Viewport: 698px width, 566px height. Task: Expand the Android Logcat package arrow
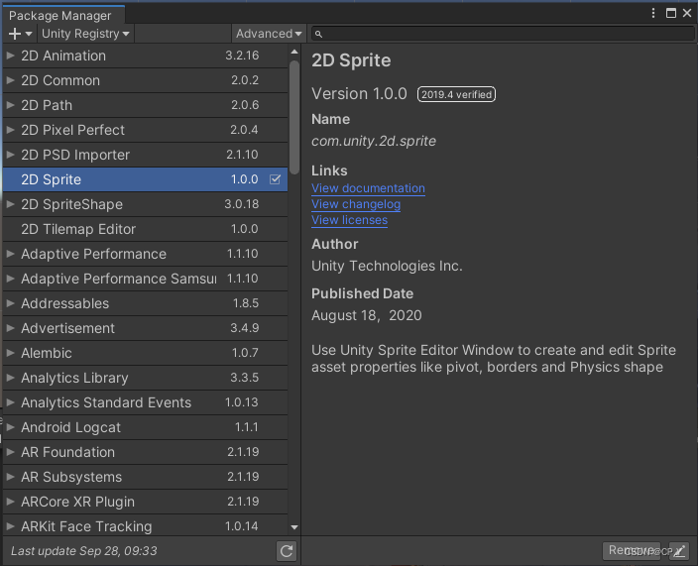click(x=10, y=427)
